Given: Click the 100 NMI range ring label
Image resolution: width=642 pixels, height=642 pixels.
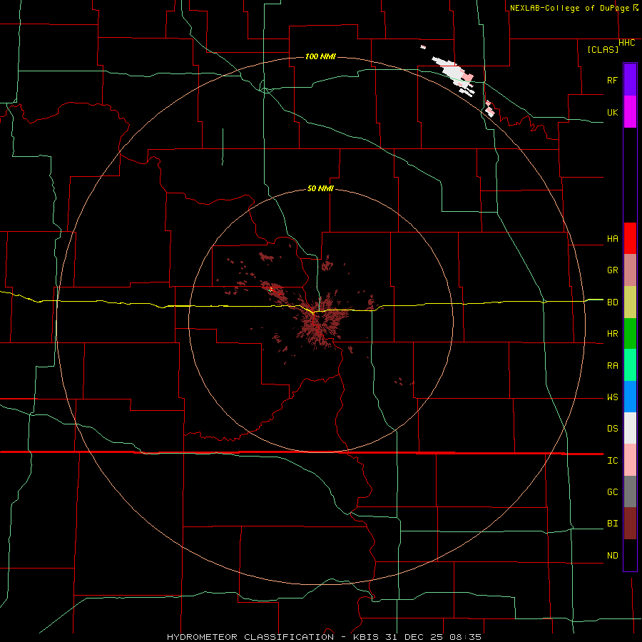Looking at the screenshot, I should pyautogui.click(x=320, y=56).
